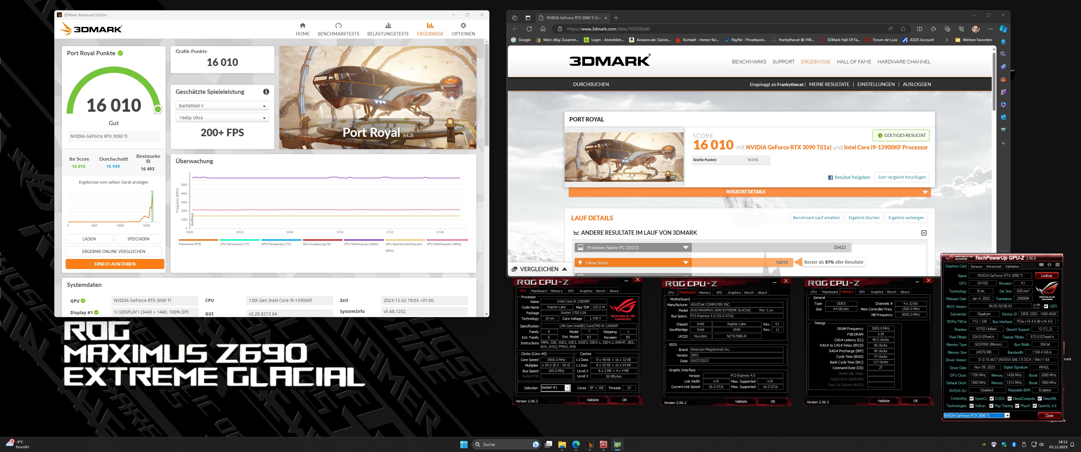Screen dimensions: 1081x452
Task: Open Edge Collections icon
Action: tap(947, 29)
